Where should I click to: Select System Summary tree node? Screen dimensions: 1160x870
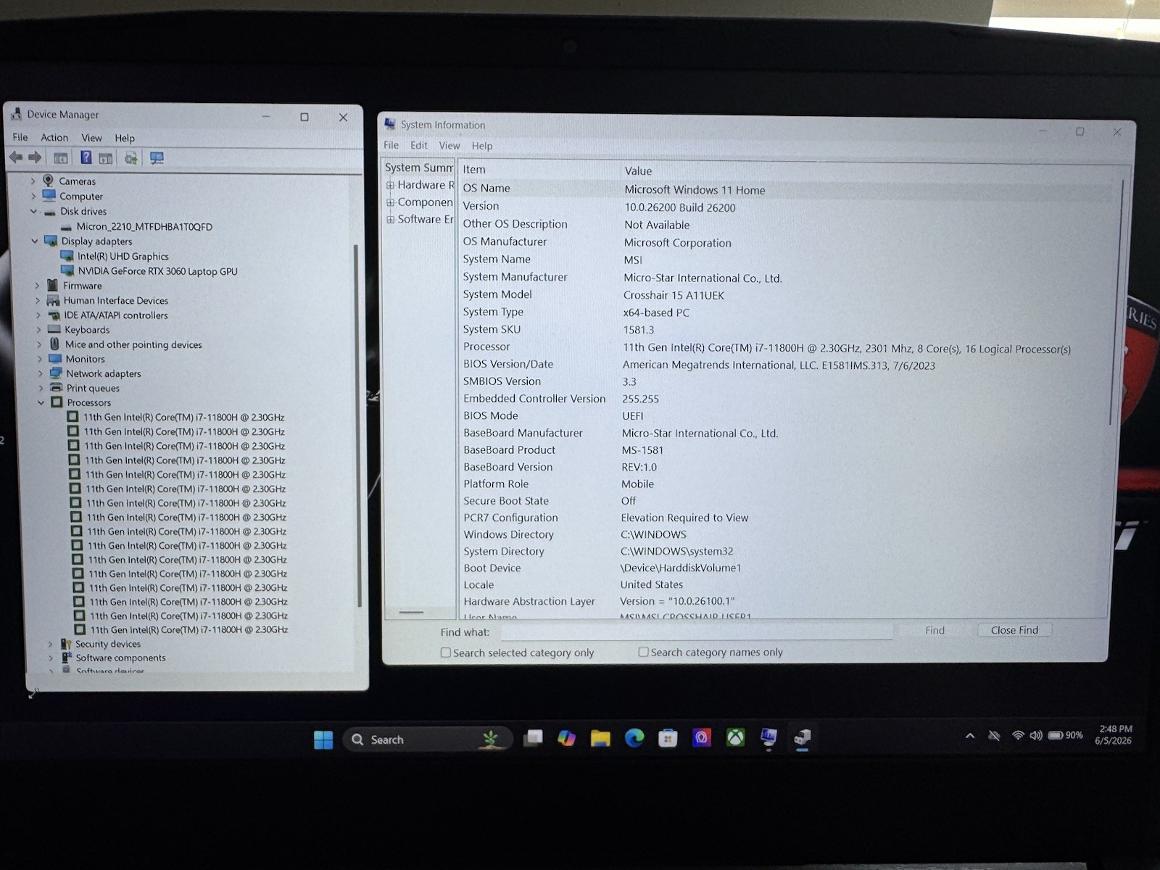point(418,167)
